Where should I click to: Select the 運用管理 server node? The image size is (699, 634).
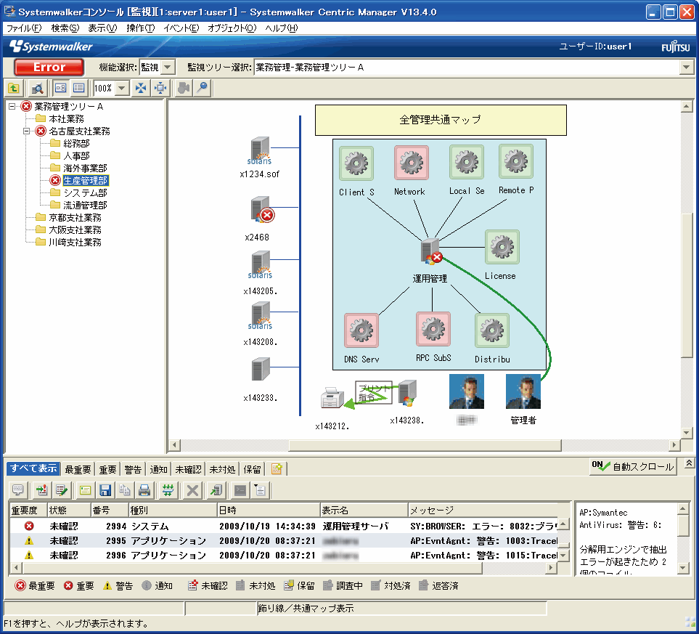tap(432, 251)
